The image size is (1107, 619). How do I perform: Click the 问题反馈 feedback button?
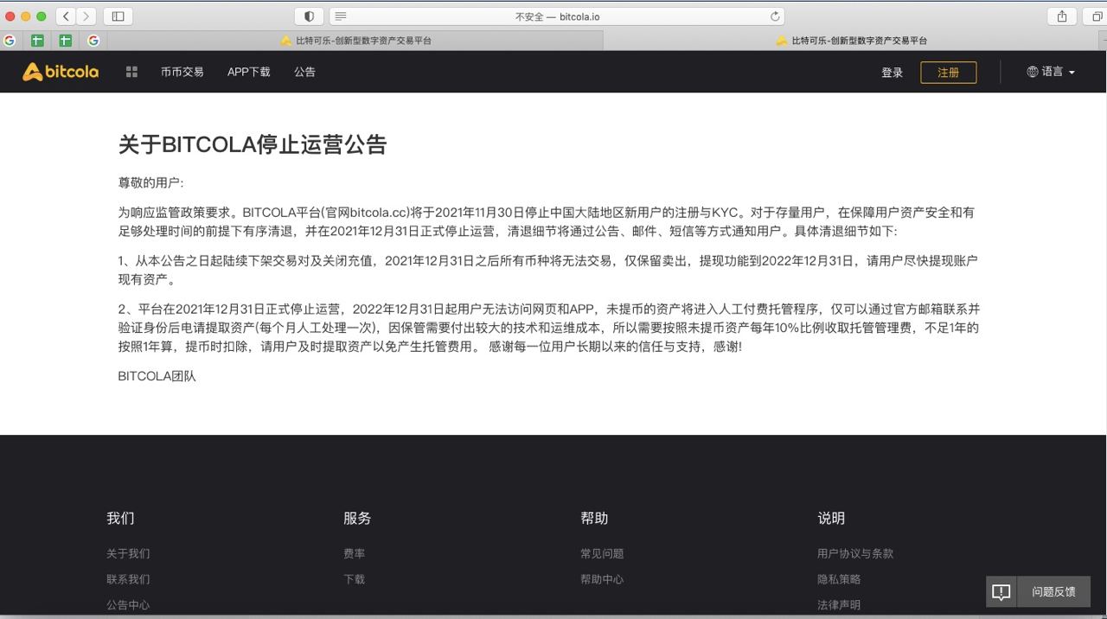tap(1053, 592)
